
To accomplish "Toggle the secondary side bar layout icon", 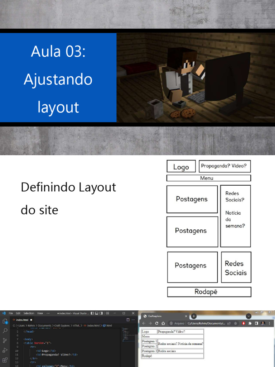I will (101, 313).
